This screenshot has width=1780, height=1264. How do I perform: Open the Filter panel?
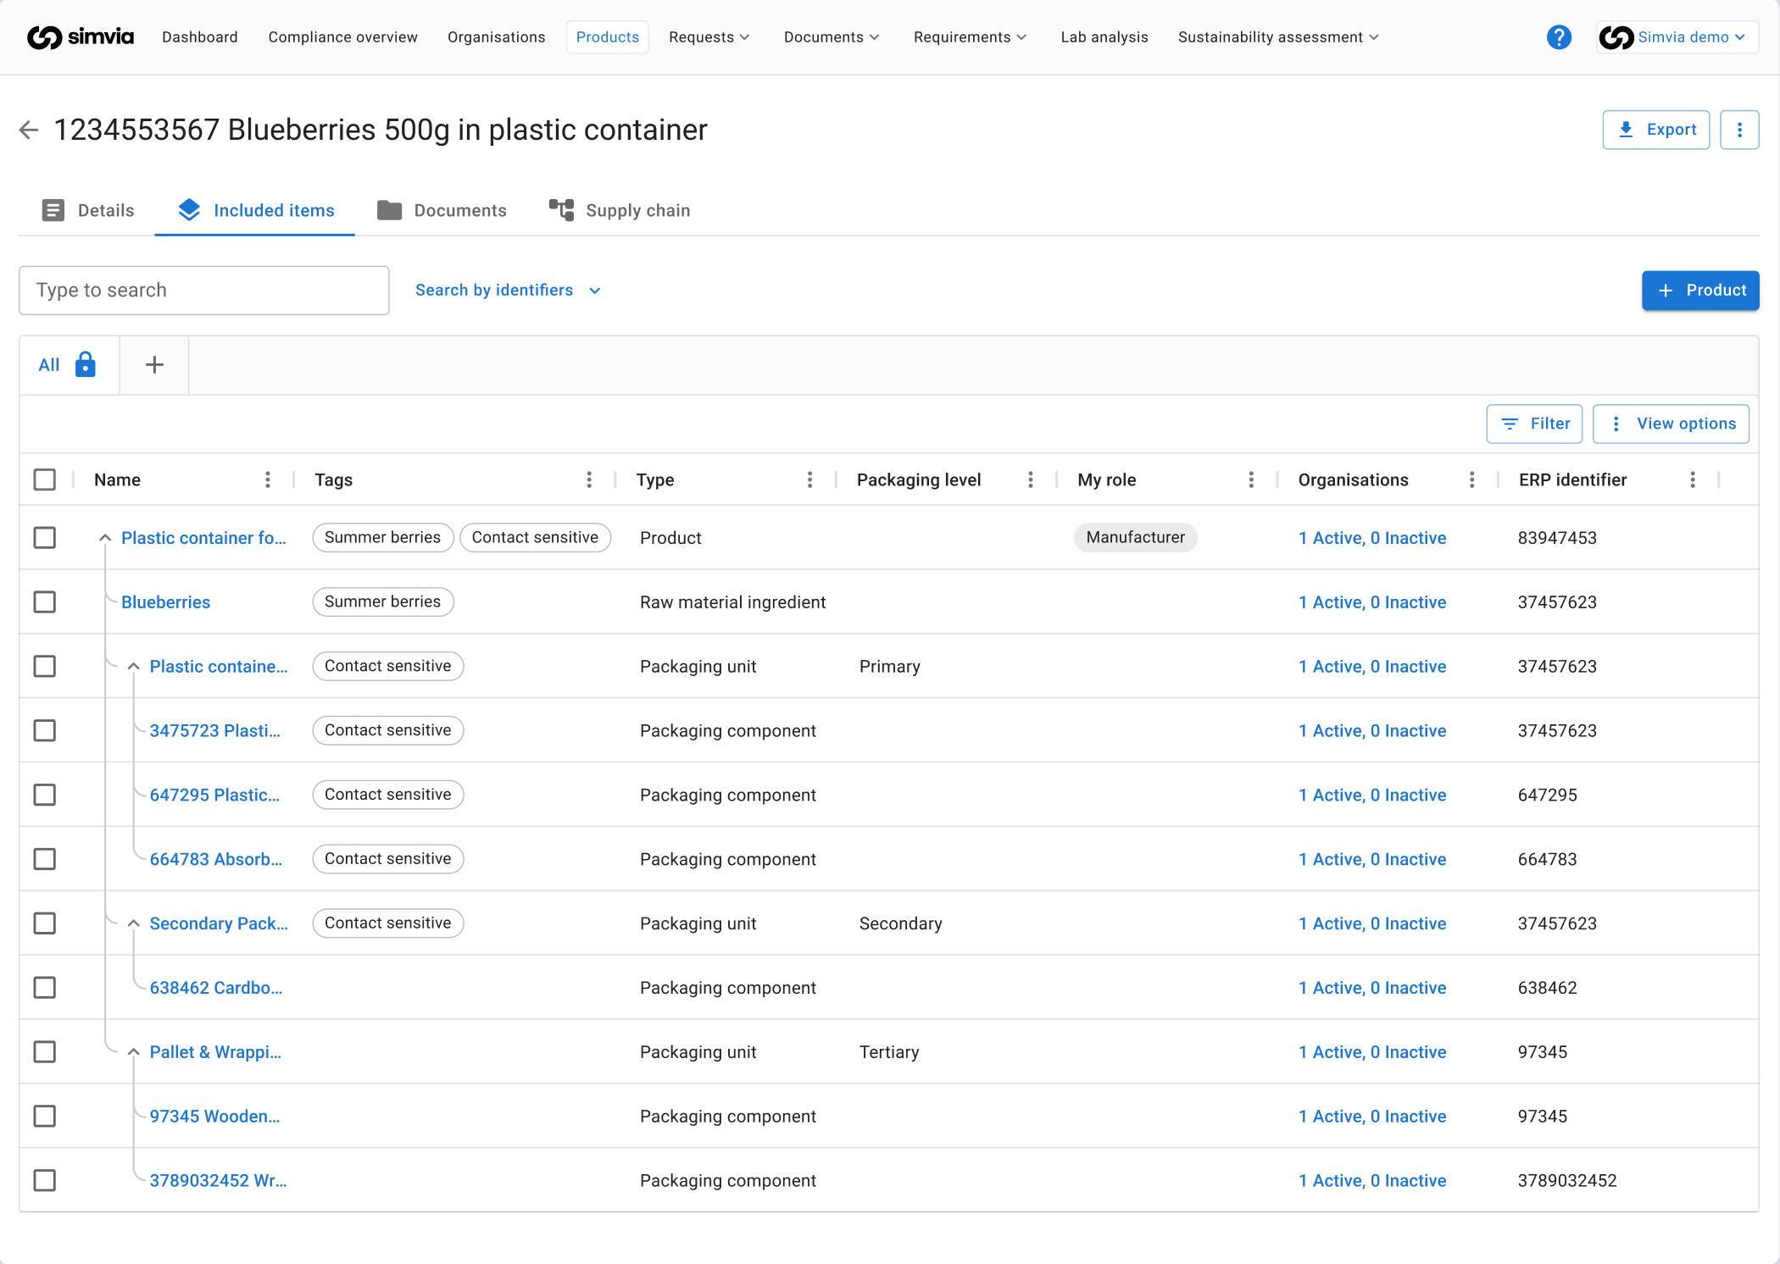(1535, 424)
